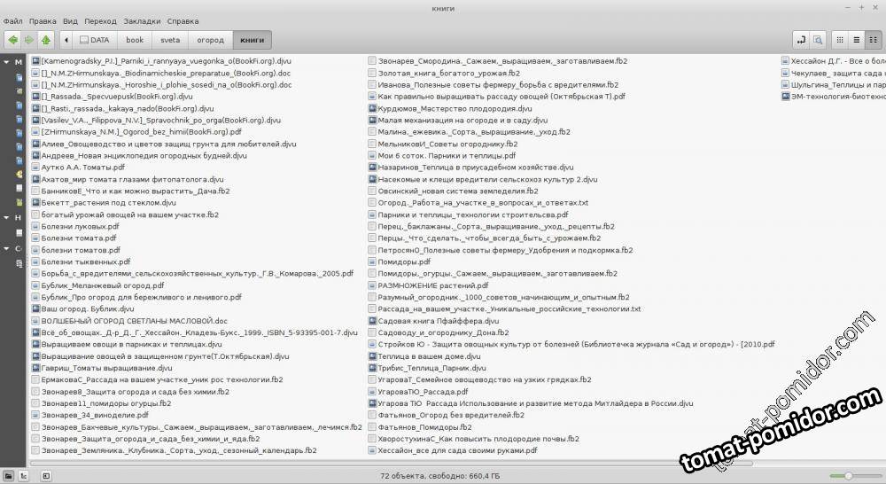Go to the DATA path button
This screenshot has height=484, width=886.
93,40
